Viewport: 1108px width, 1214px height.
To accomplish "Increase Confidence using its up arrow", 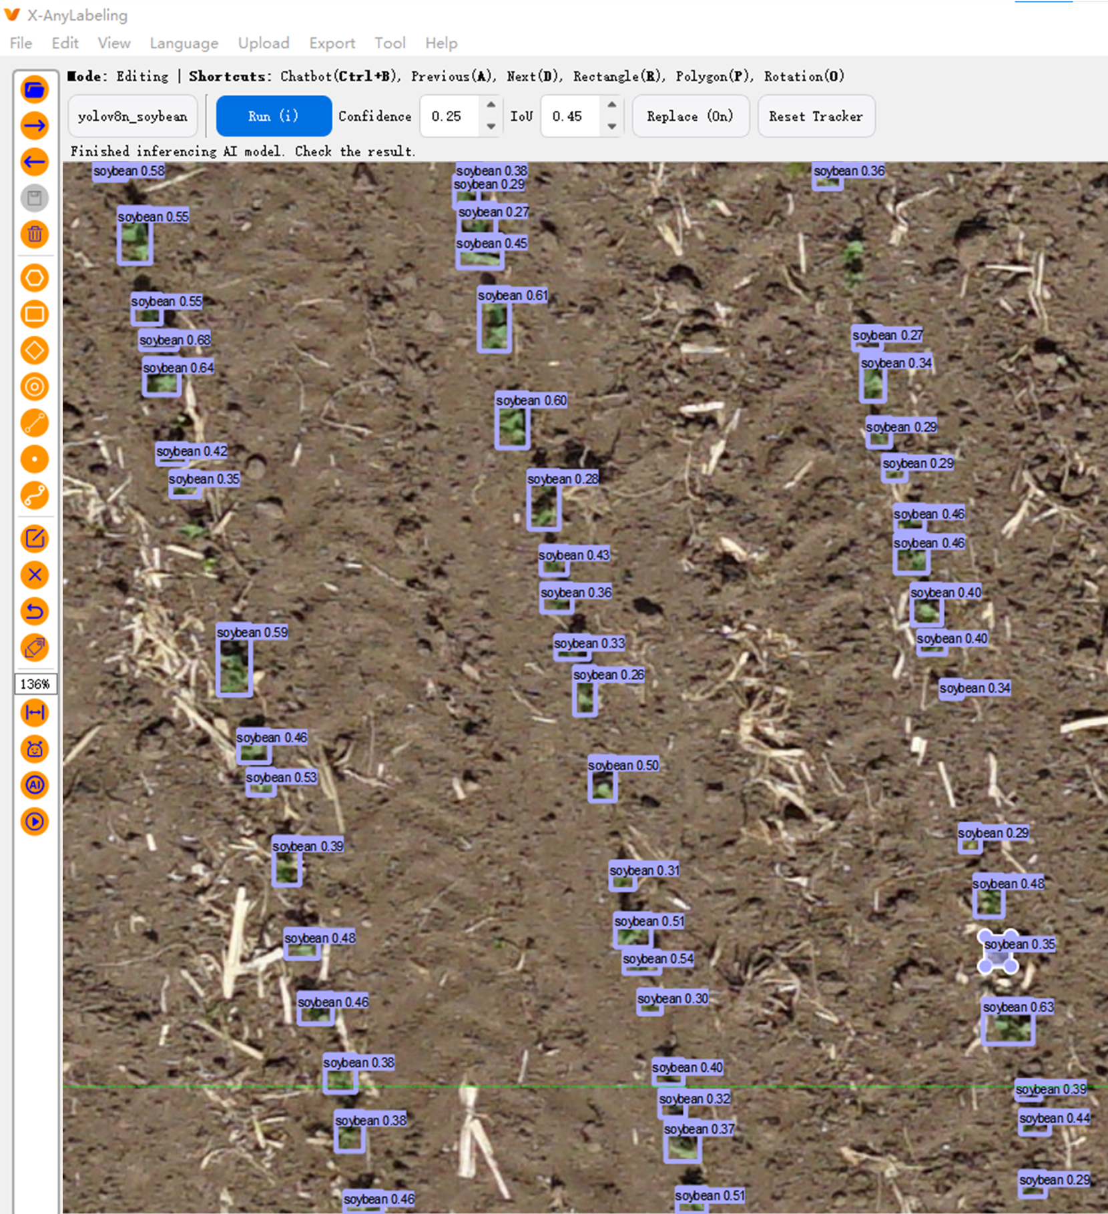I will pyautogui.click(x=491, y=105).
